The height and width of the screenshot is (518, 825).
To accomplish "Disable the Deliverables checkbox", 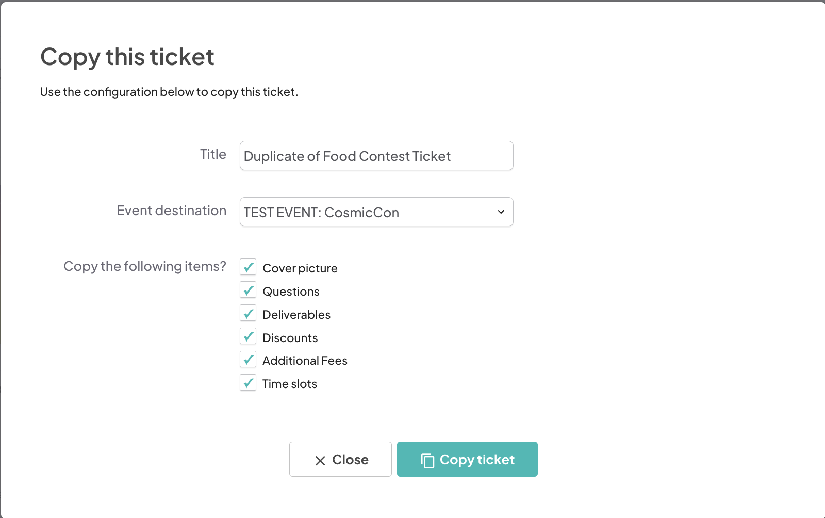I will click(248, 314).
